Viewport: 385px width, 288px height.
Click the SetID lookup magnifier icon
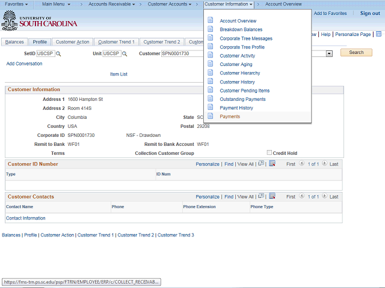coord(58,53)
